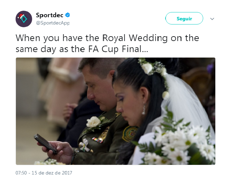
Task: Follow Sportdec with the Seguir button
Action: 184,18
